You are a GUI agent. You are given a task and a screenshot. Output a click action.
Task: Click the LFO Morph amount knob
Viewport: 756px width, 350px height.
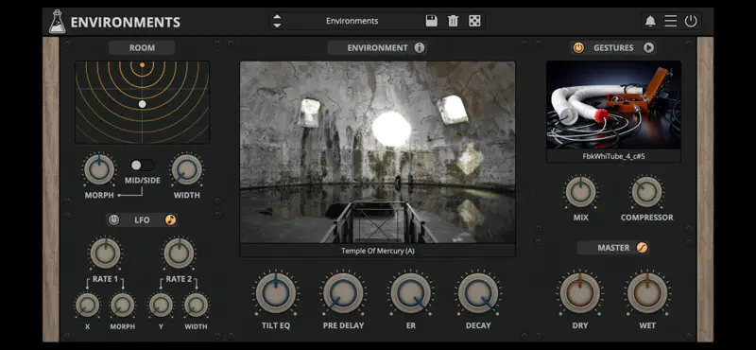click(x=123, y=306)
